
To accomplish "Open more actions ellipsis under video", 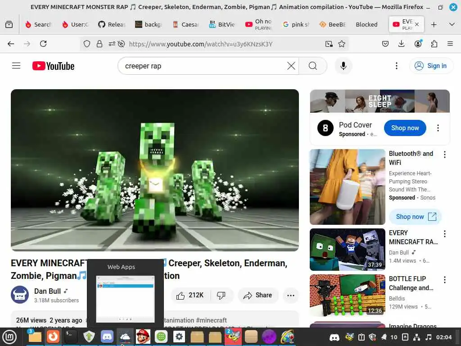I will point(290,296).
